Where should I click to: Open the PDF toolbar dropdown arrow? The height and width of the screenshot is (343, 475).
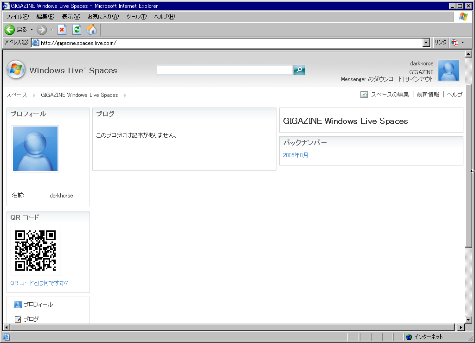tap(462, 43)
